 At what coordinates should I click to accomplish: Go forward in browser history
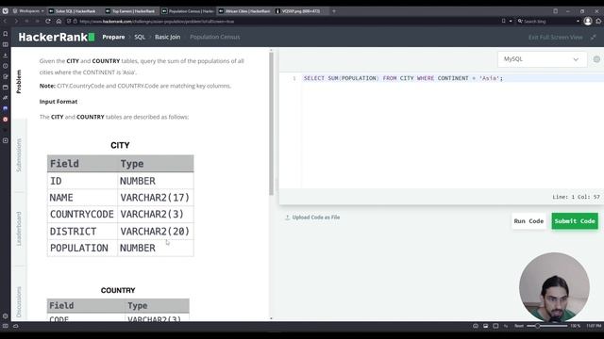[x=16, y=21]
